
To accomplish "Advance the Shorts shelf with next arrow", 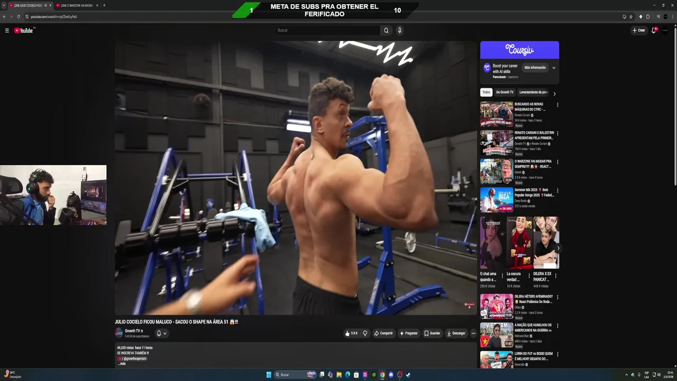I will coord(558,248).
